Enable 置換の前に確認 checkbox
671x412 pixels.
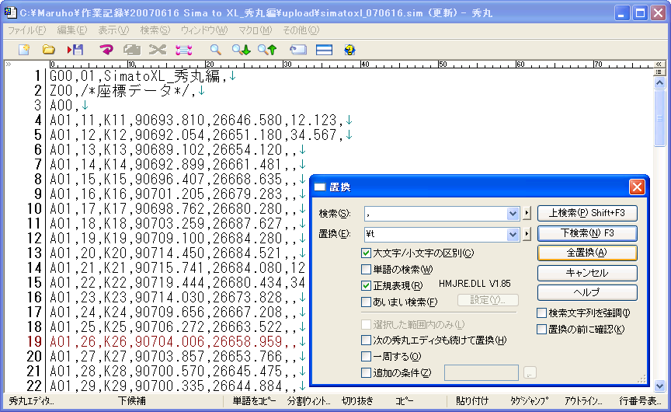[541, 330]
